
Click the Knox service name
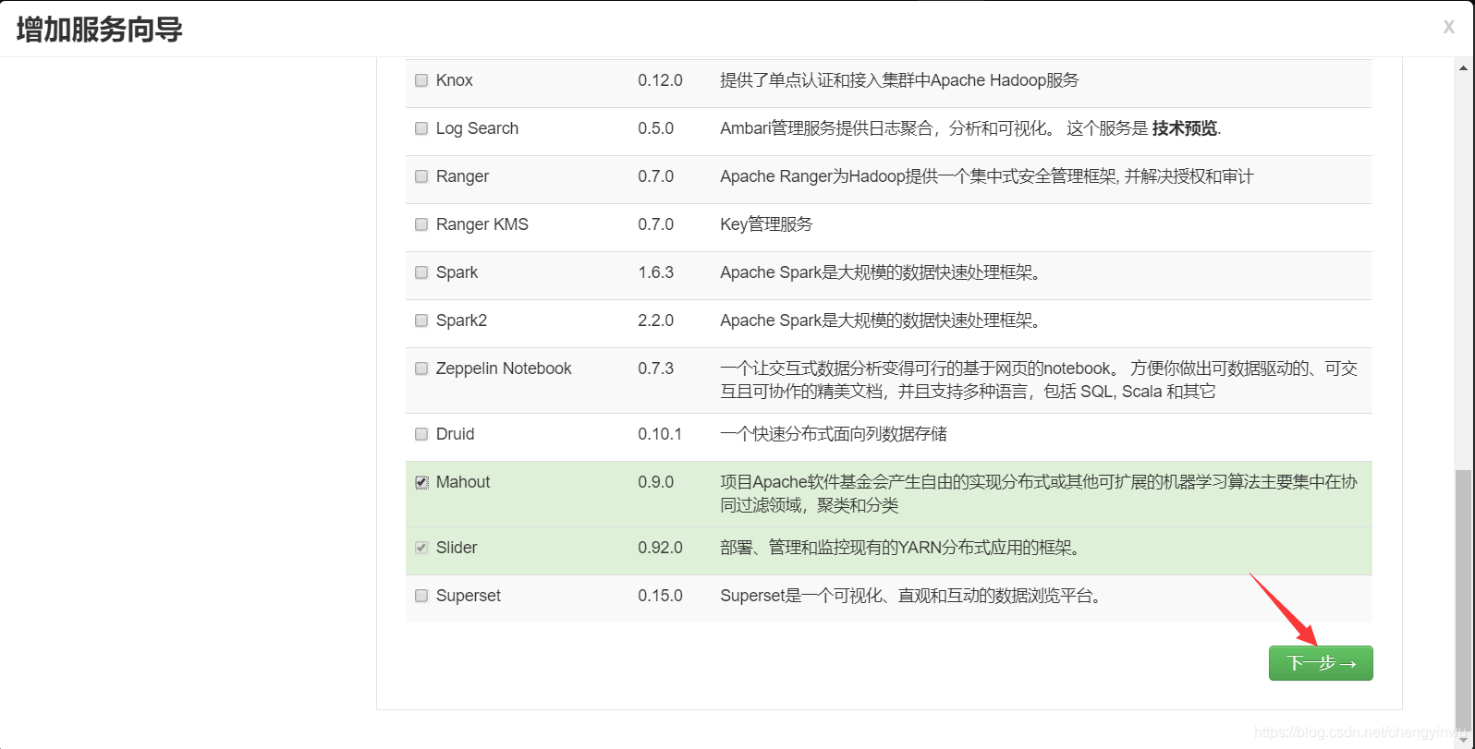tap(454, 80)
